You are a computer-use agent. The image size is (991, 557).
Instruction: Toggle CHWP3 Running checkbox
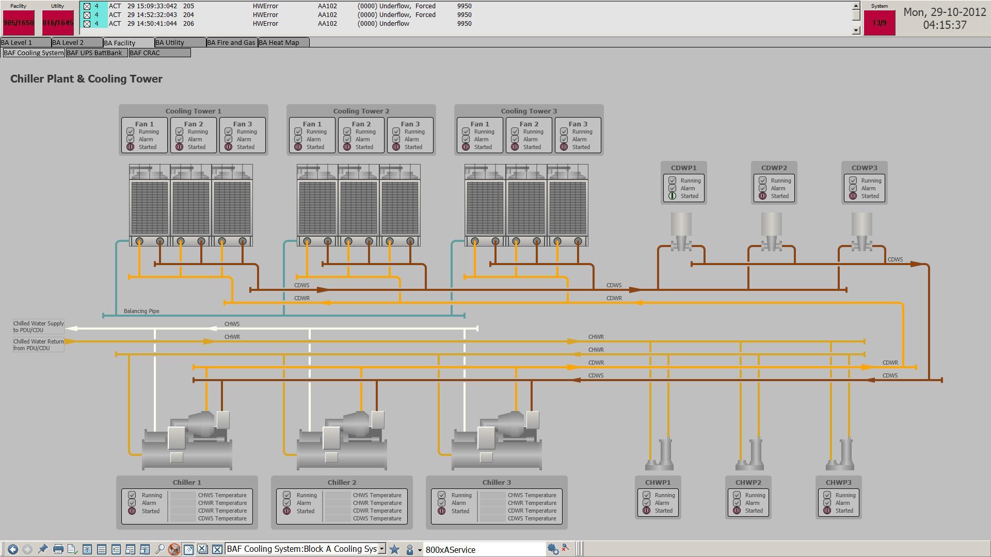[827, 495]
